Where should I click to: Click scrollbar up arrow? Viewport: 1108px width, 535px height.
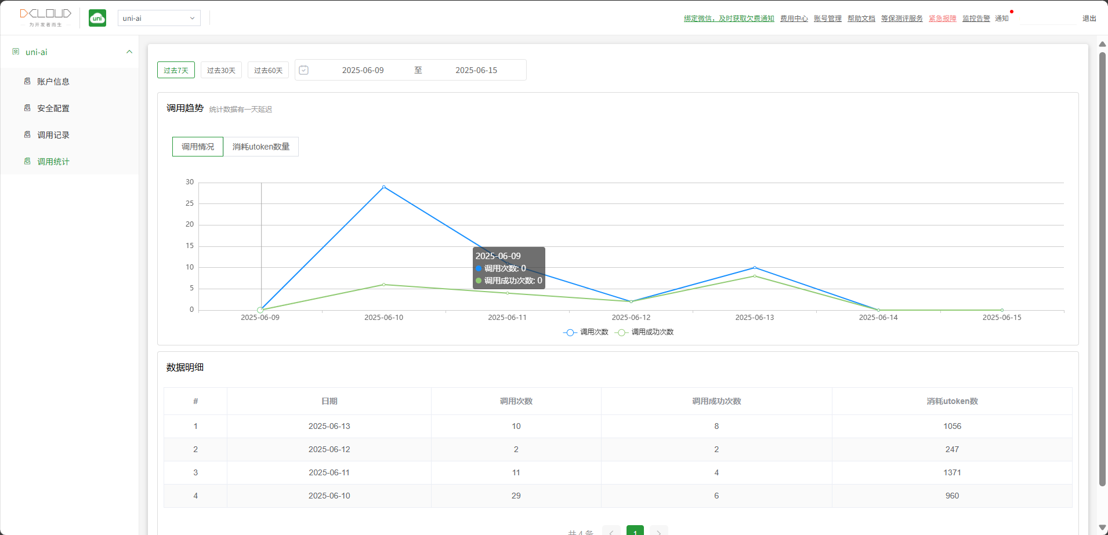pos(1102,44)
